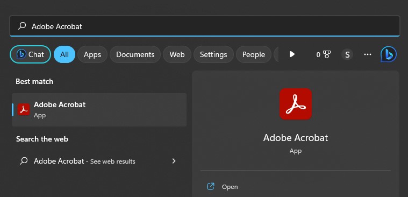Open Bing Chat filter chip
This screenshot has height=197, width=408.
tap(30, 54)
